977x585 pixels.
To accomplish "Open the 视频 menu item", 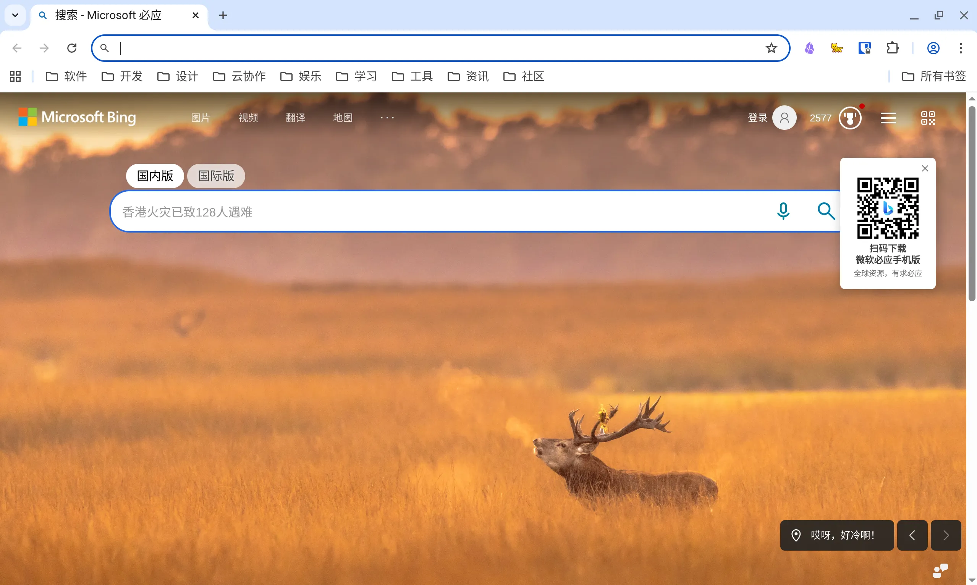I will (x=248, y=117).
